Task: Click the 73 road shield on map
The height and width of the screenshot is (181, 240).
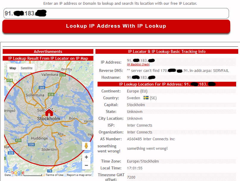Action: 50,171
